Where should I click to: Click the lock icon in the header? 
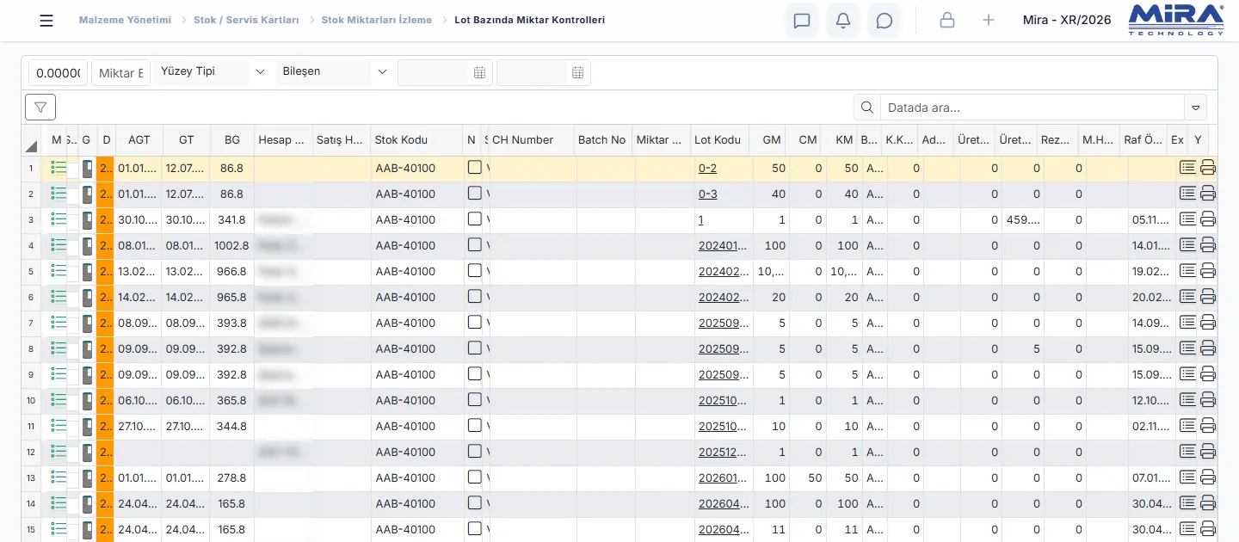point(947,21)
